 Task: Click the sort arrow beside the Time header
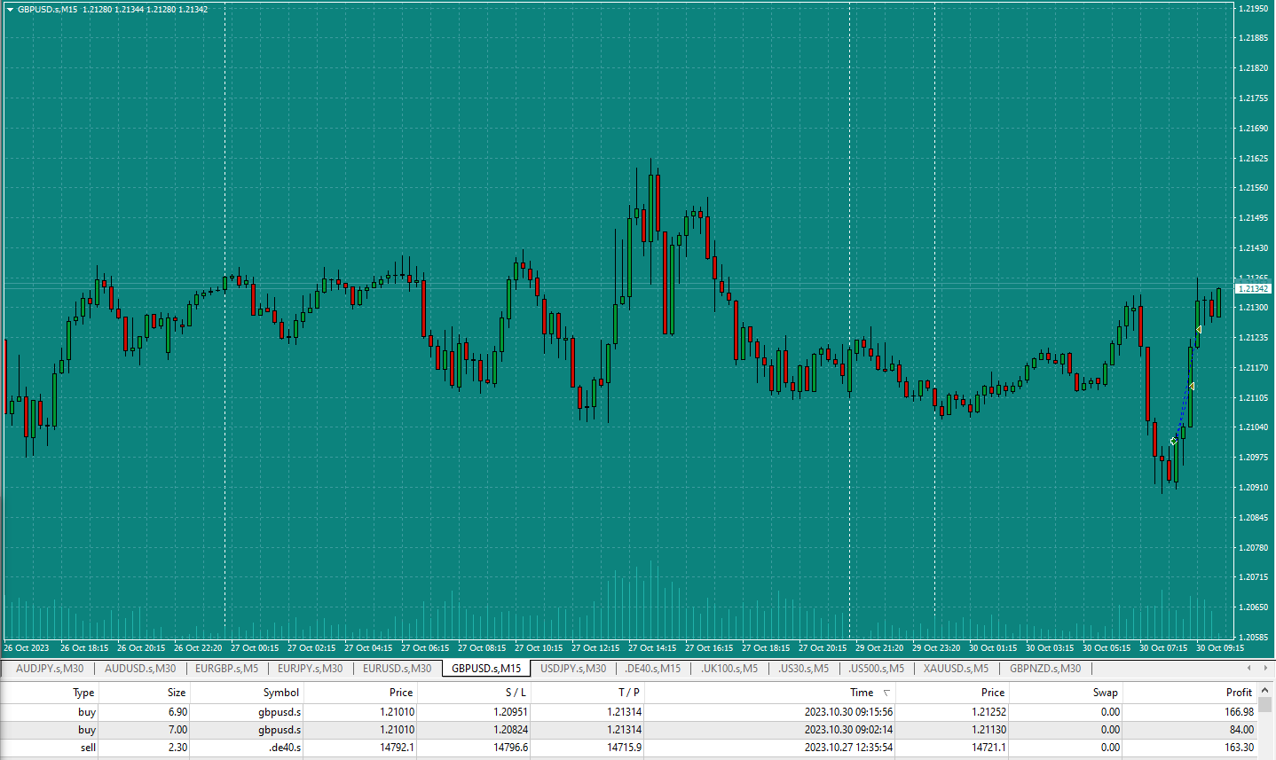886,693
